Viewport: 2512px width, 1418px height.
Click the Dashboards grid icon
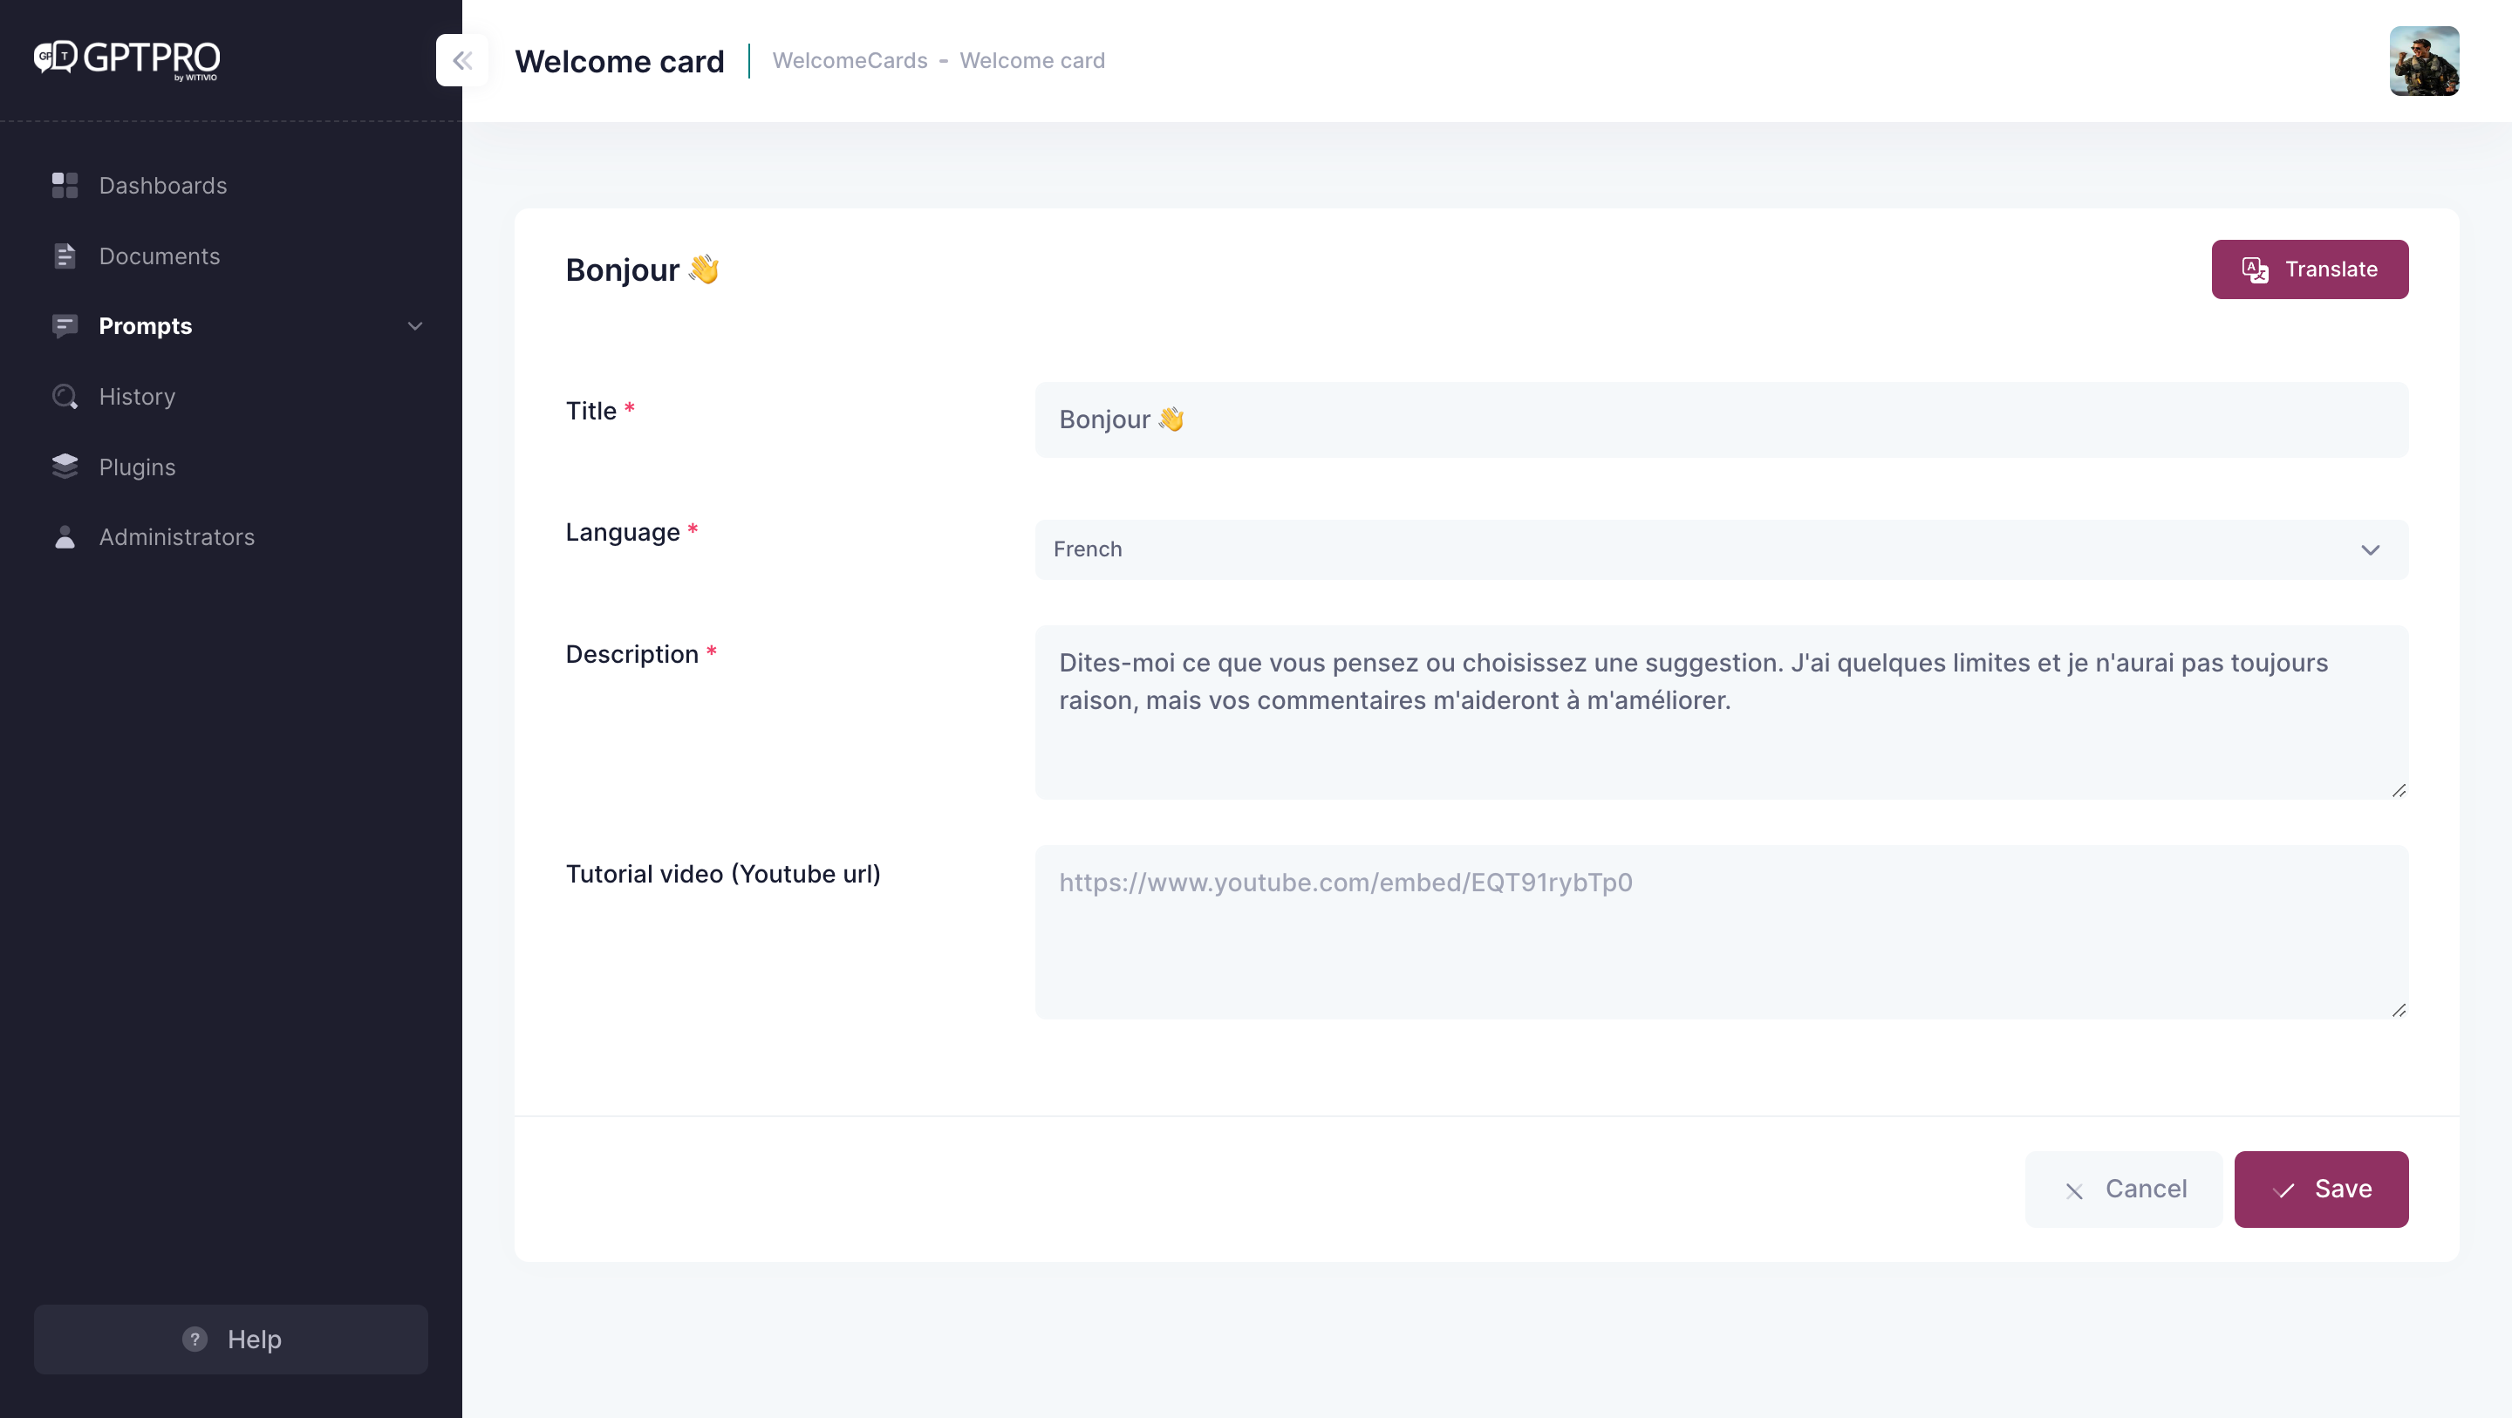65,185
